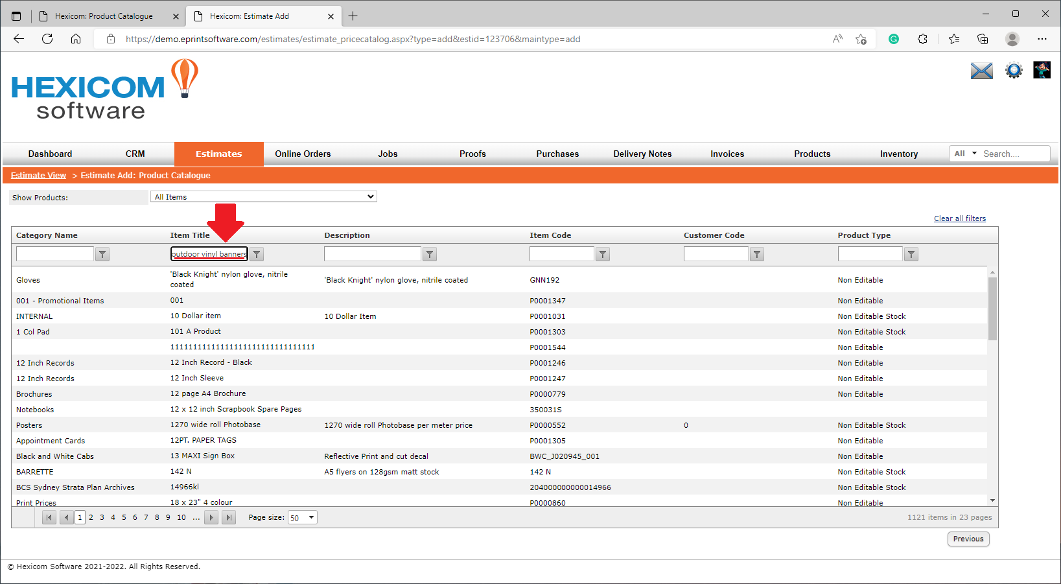1061x584 pixels.
Task: Open Product Type filter options
Action: click(911, 254)
